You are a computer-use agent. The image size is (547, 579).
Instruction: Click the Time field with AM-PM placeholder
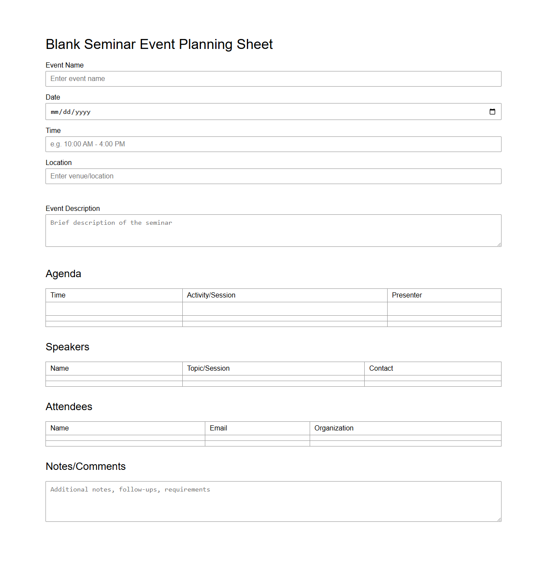(x=273, y=144)
